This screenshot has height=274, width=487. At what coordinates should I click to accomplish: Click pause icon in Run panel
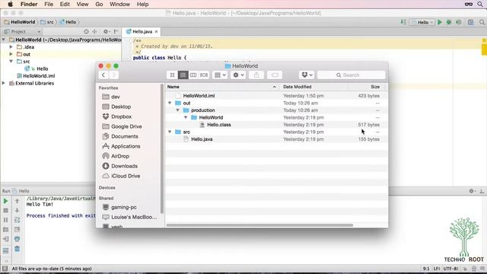click(5, 220)
